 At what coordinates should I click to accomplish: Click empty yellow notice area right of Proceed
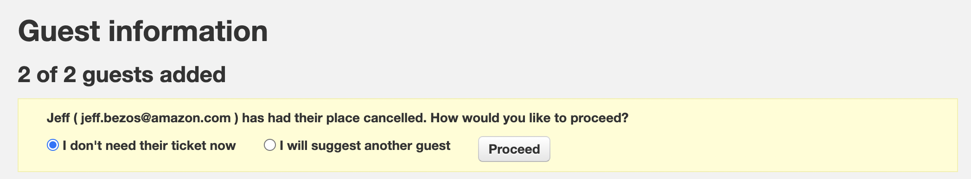[x=751, y=149]
